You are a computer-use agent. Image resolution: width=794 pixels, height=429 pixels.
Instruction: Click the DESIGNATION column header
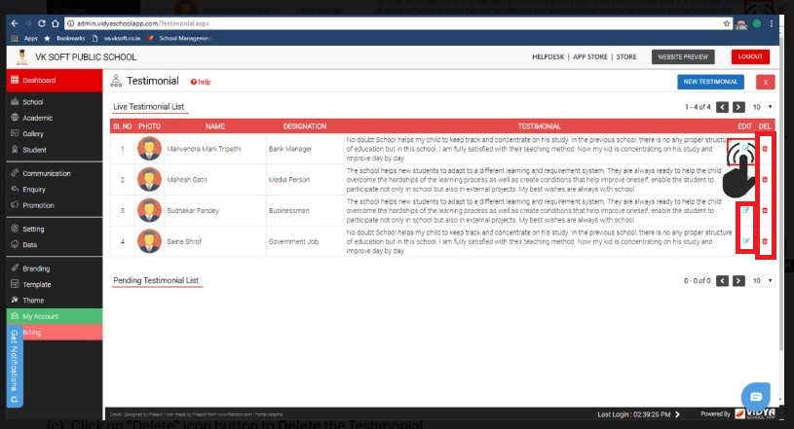click(x=305, y=126)
